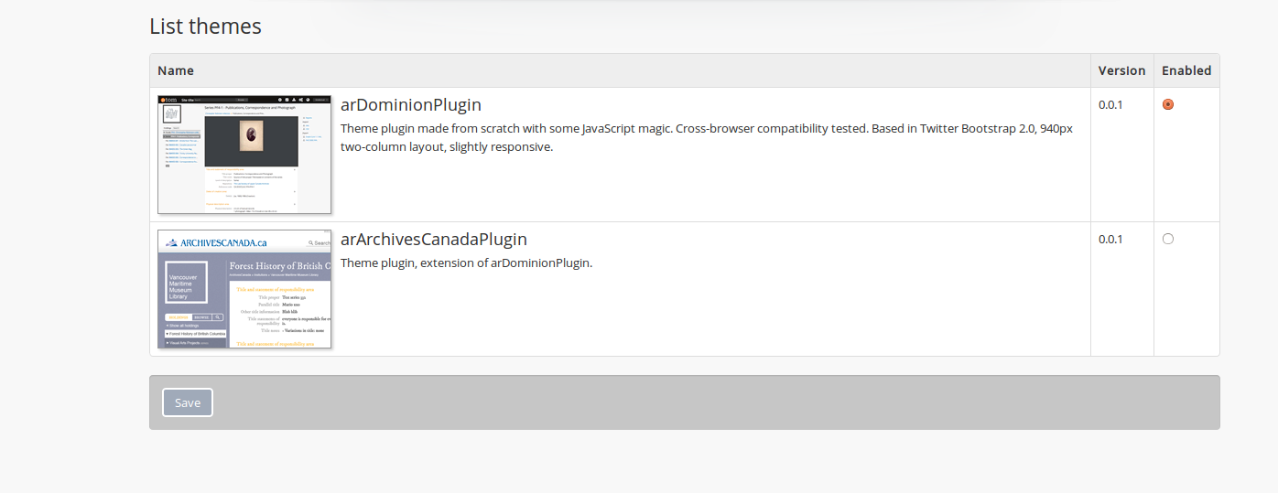
Task: Click version 0.0.1 in arArchivesCanadaPlugin row
Action: (1110, 239)
